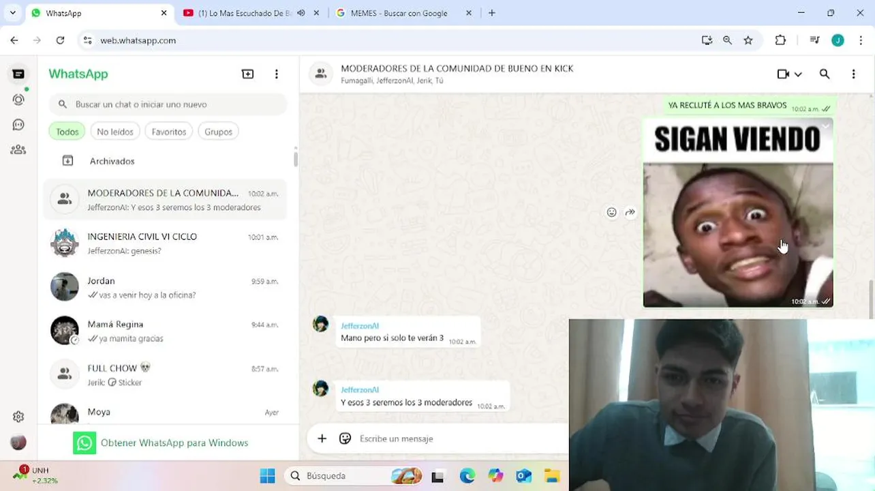875x491 pixels.
Task: Click JefferzonAI avatar beside last message
Action: pyautogui.click(x=320, y=389)
